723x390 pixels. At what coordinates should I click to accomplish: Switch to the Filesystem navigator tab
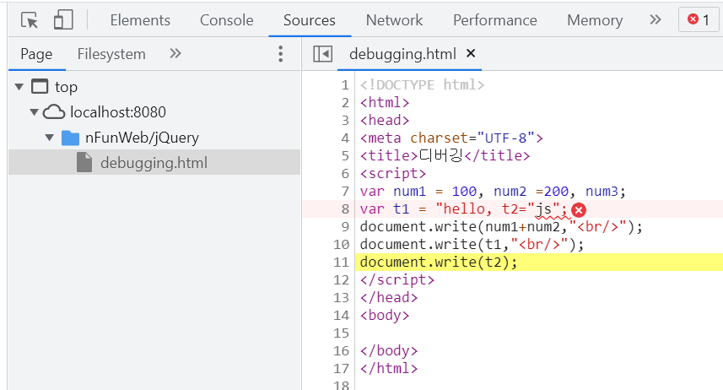(x=111, y=54)
